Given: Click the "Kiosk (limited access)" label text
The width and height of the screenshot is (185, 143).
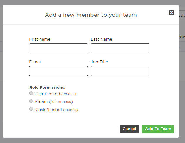Looking at the screenshot, I should click(x=56, y=110).
